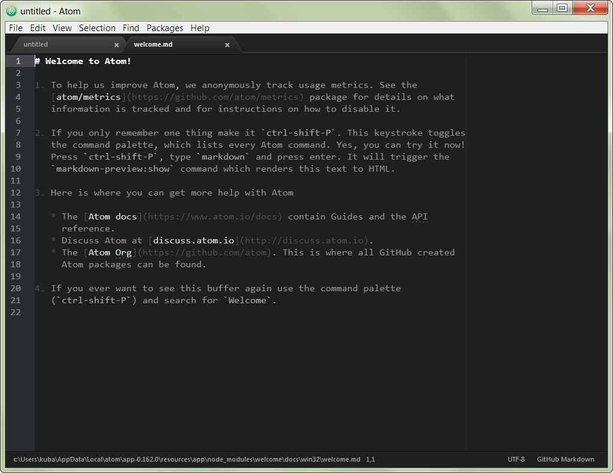Click the 'markdown-preview:show' command text
The width and height of the screenshot is (613, 473).
click(x=113, y=169)
